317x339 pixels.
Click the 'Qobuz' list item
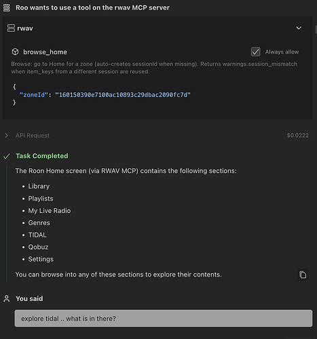pos(38,247)
